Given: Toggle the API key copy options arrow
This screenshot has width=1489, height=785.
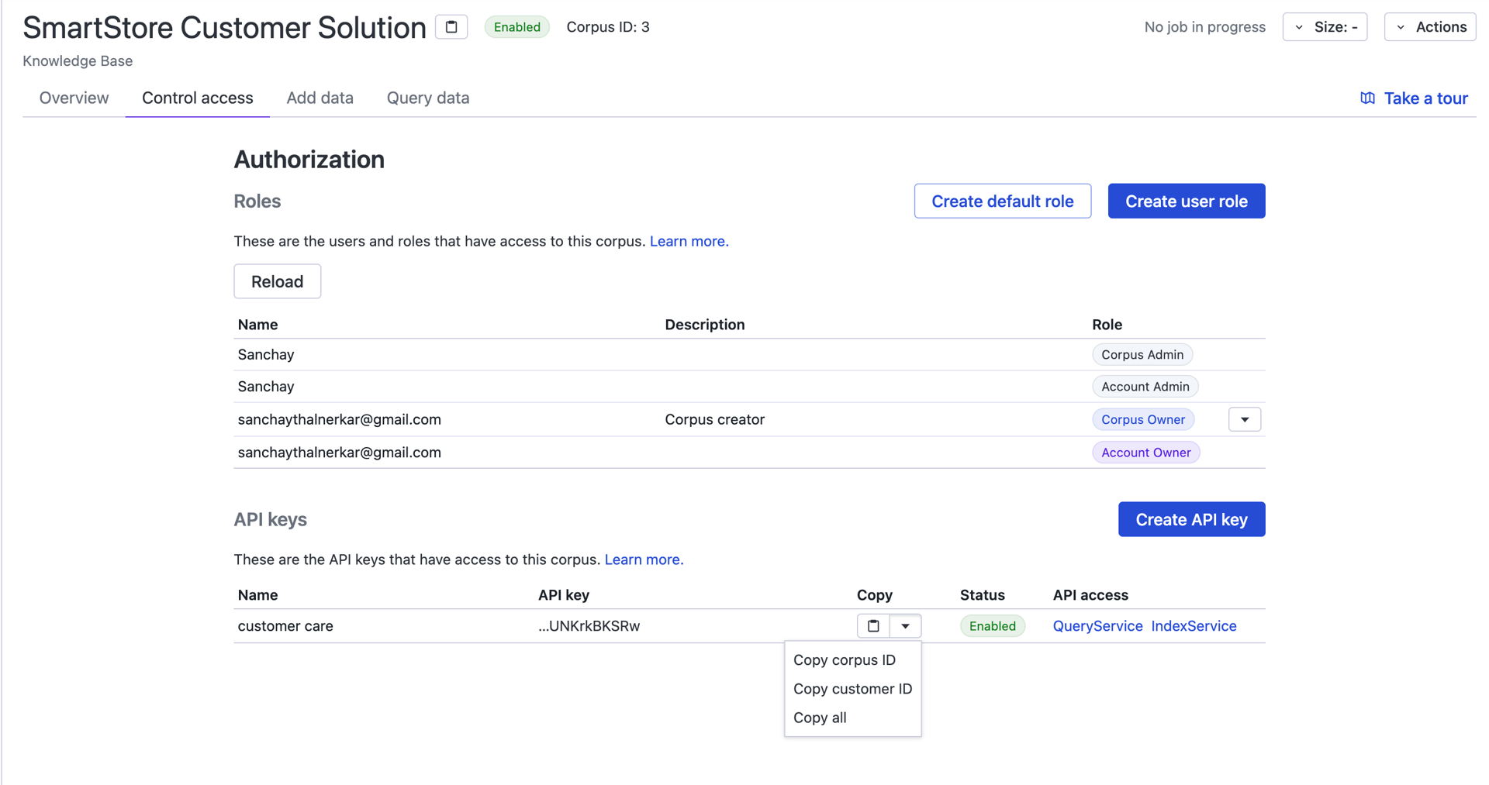Looking at the screenshot, I should click(x=905, y=626).
